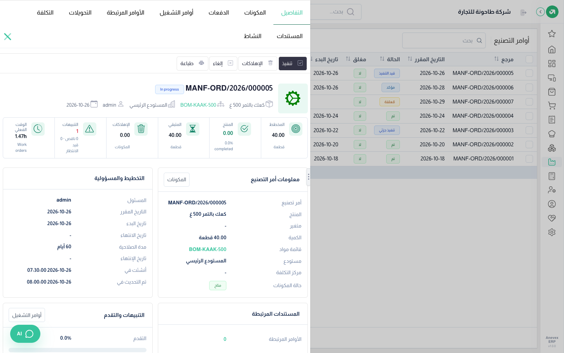This screenshot has width=564, height=353.
Task: Click the scrap trash bin card icon
Action: (141, 129)
